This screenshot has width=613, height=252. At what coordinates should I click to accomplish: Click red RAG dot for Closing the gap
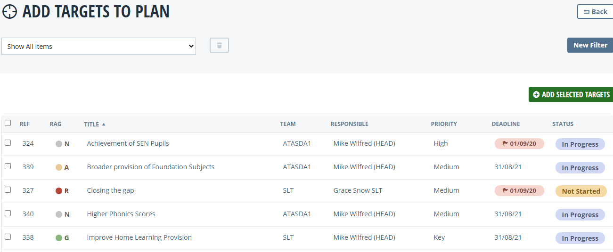59,191
